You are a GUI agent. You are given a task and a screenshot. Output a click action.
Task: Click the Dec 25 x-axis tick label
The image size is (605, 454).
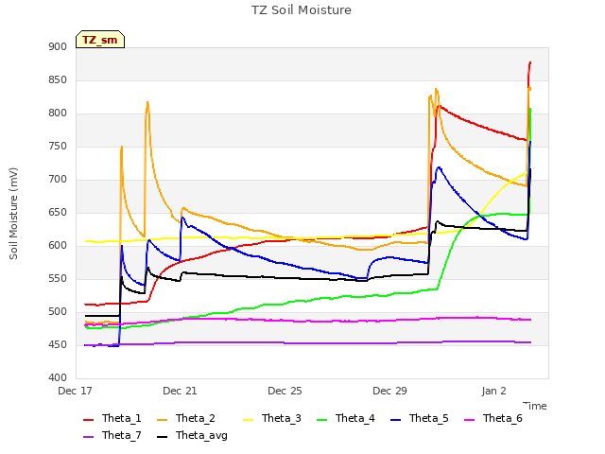[285, 391]
